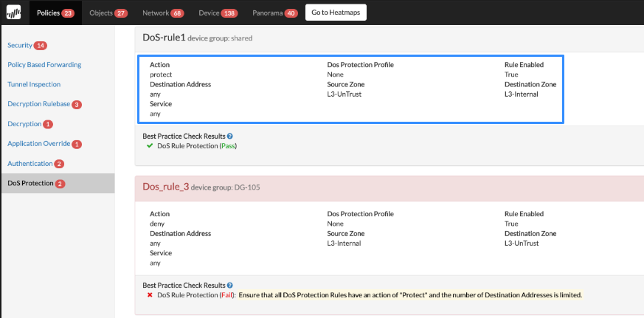Viewport: 644px width, 318px height.
Task: Select the Panorama tab
Action: [x=275, y=13]
